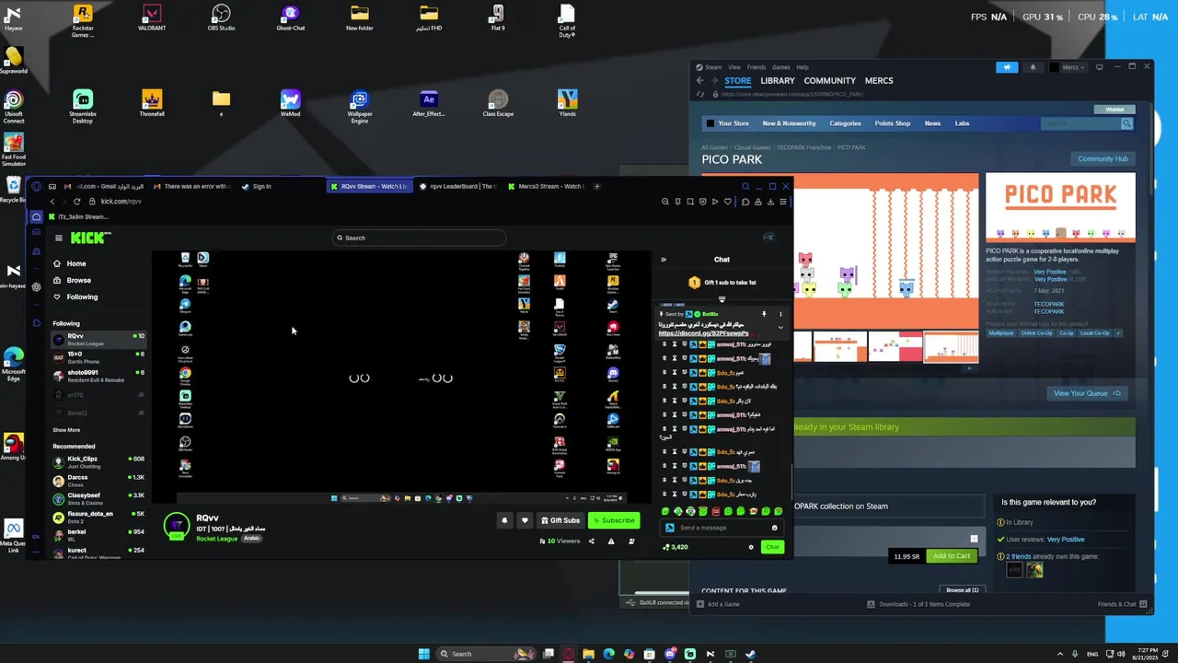The image size is (1178, 663).
Task: Expand the pinned BotRix message chevron
Action: (780, 327)
